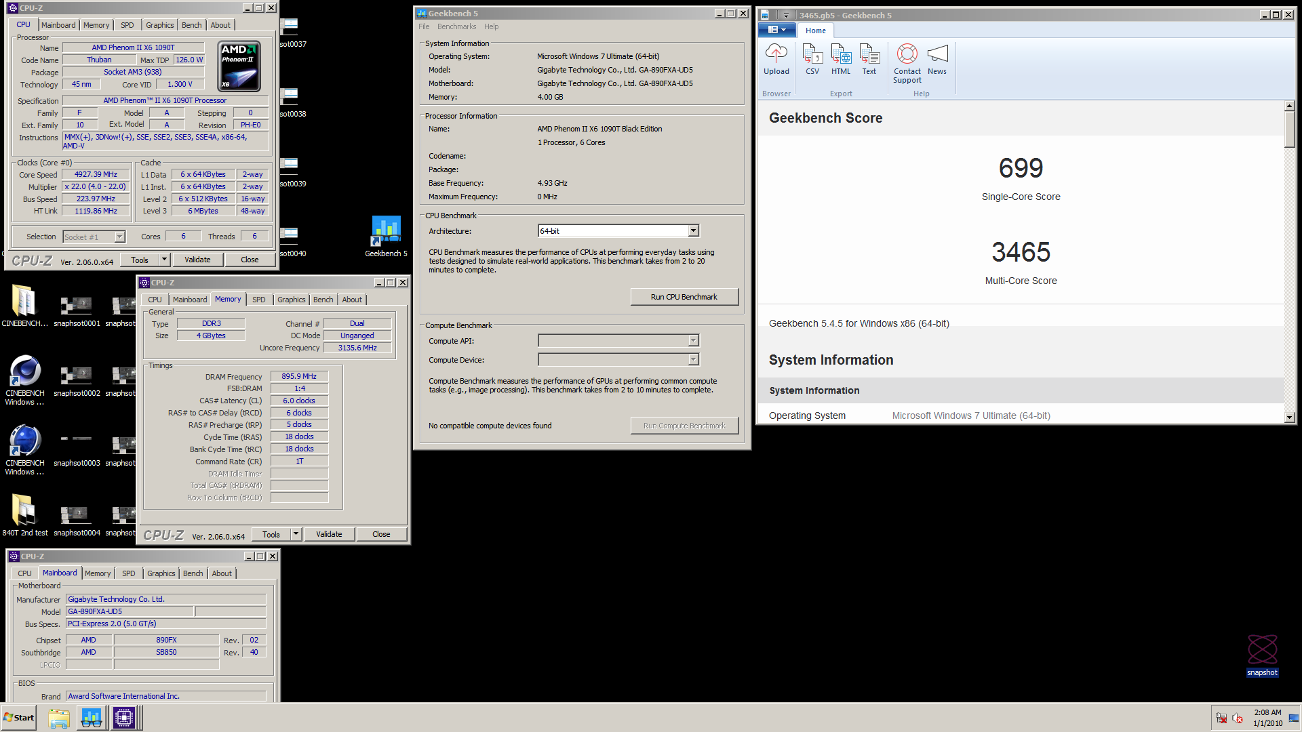Expand the quick access toolbar arrow
This screenshot has width=1302, height=732.
786,15
